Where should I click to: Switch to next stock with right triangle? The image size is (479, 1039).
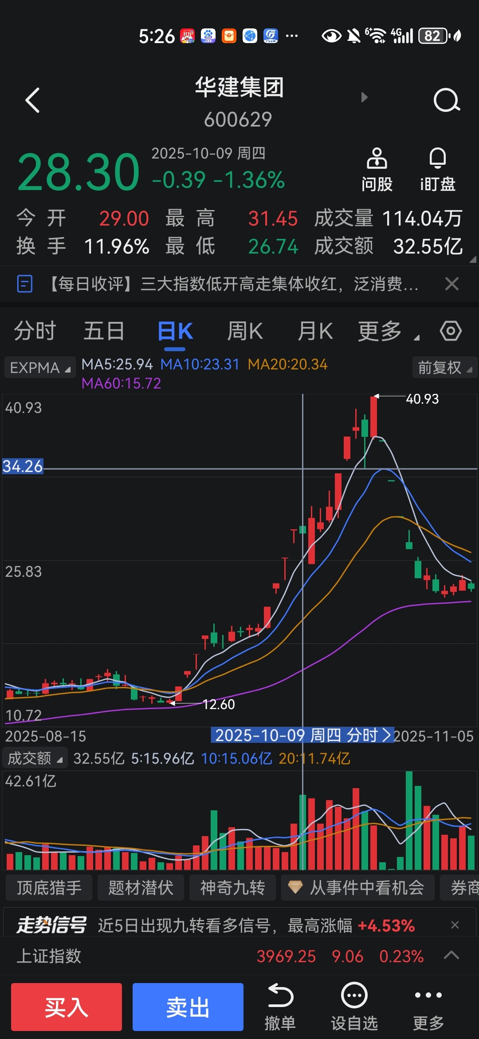[365, 97]
